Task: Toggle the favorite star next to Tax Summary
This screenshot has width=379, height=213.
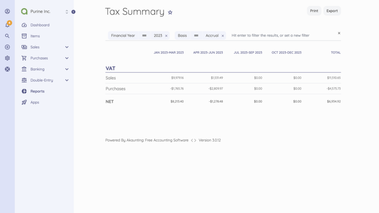Action: point(170,12)
